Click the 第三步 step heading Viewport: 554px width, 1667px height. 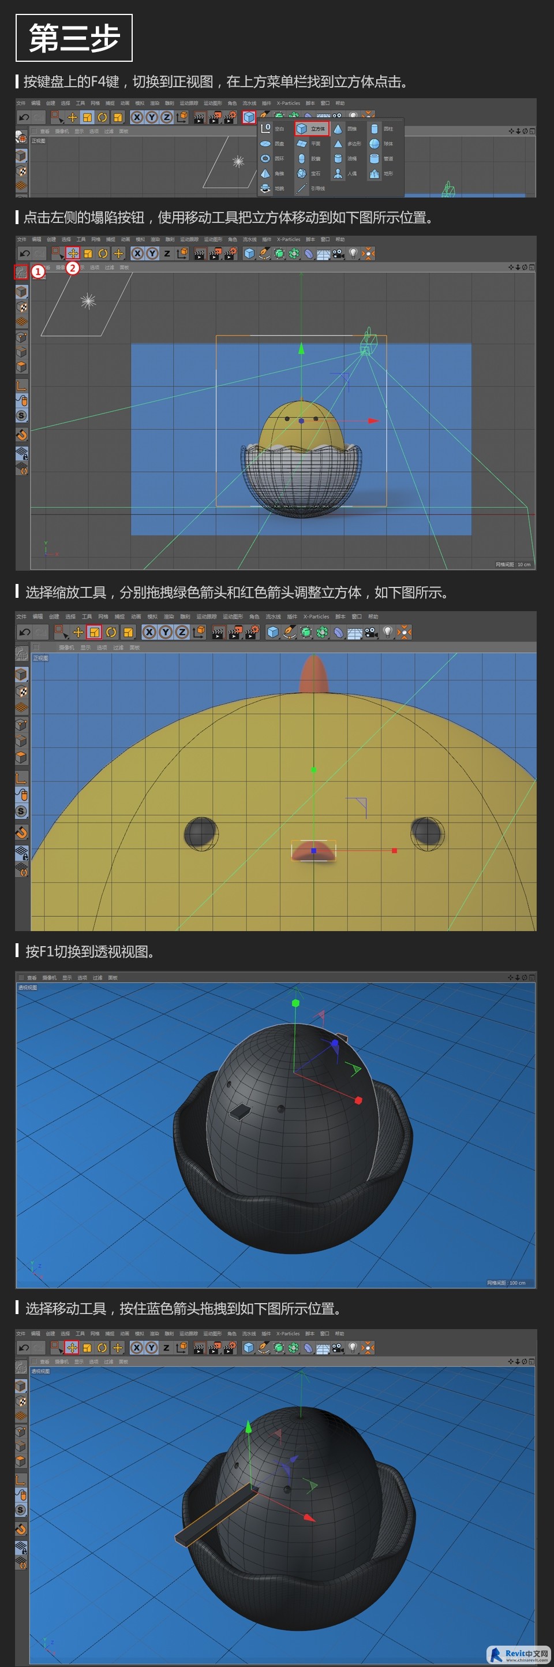pos(74,38)
